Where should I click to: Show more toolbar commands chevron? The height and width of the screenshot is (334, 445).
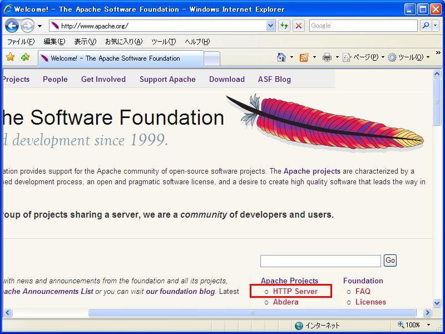click(x=438, y=53)
